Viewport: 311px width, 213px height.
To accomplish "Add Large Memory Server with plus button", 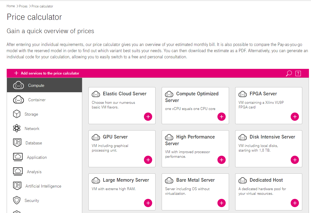I will [x=148, y=203].
